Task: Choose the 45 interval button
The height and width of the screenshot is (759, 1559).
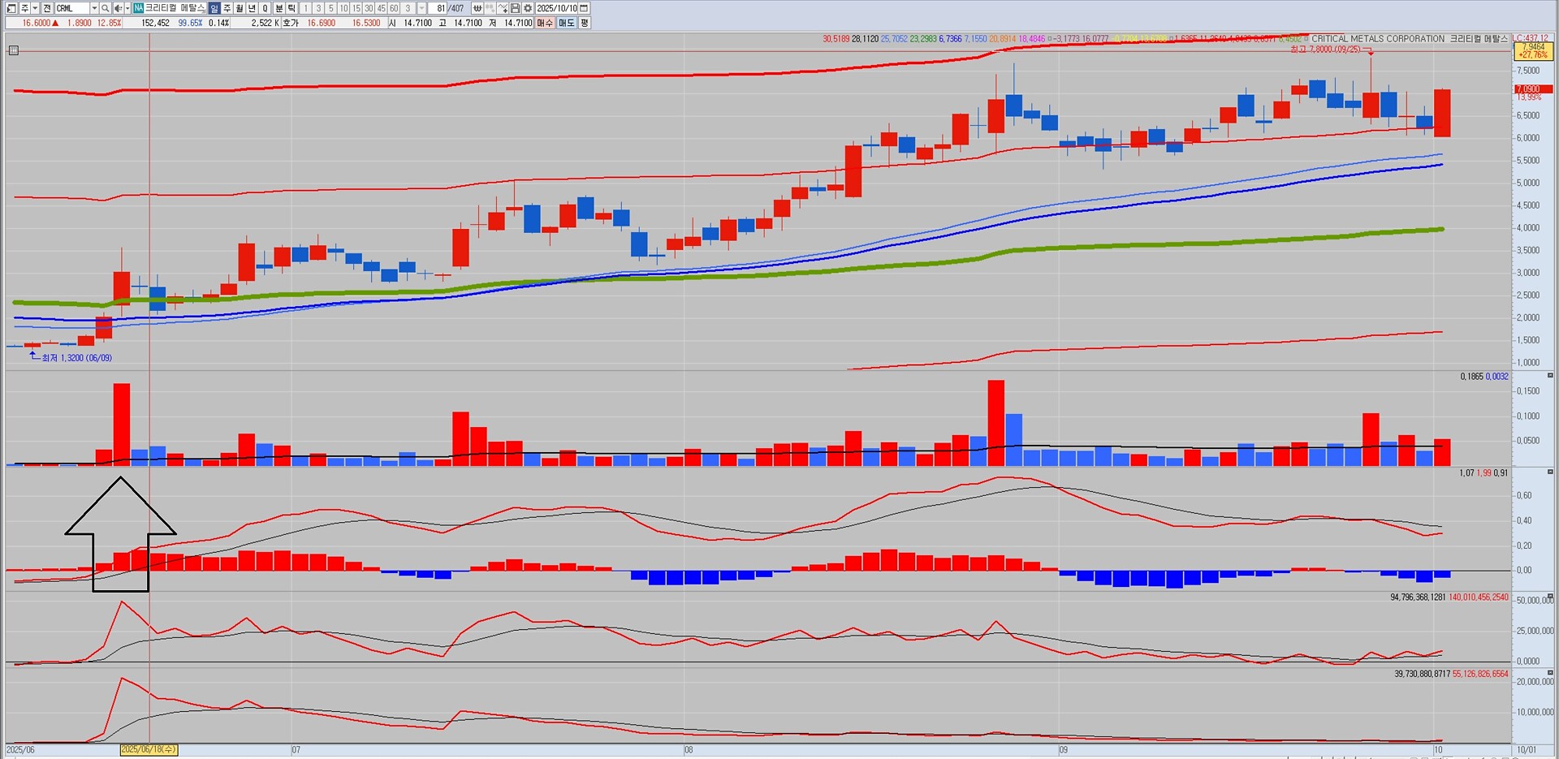Action: point(382,8)
